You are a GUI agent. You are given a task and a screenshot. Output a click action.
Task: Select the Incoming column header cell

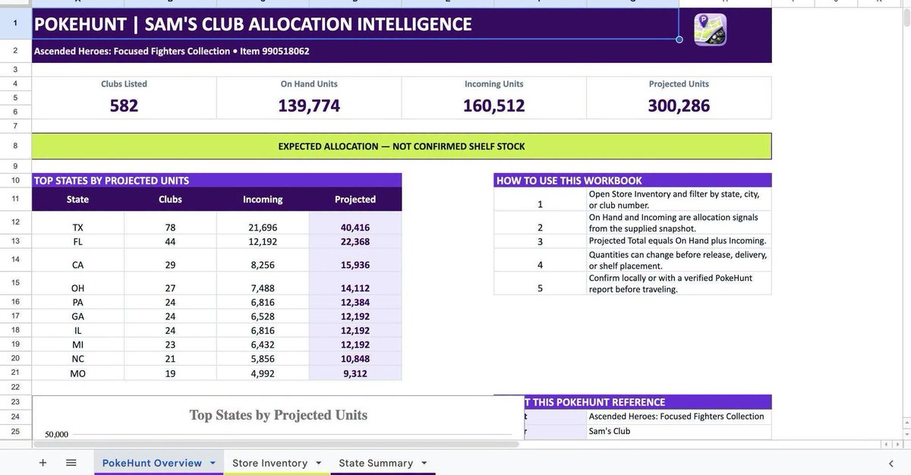263,200
